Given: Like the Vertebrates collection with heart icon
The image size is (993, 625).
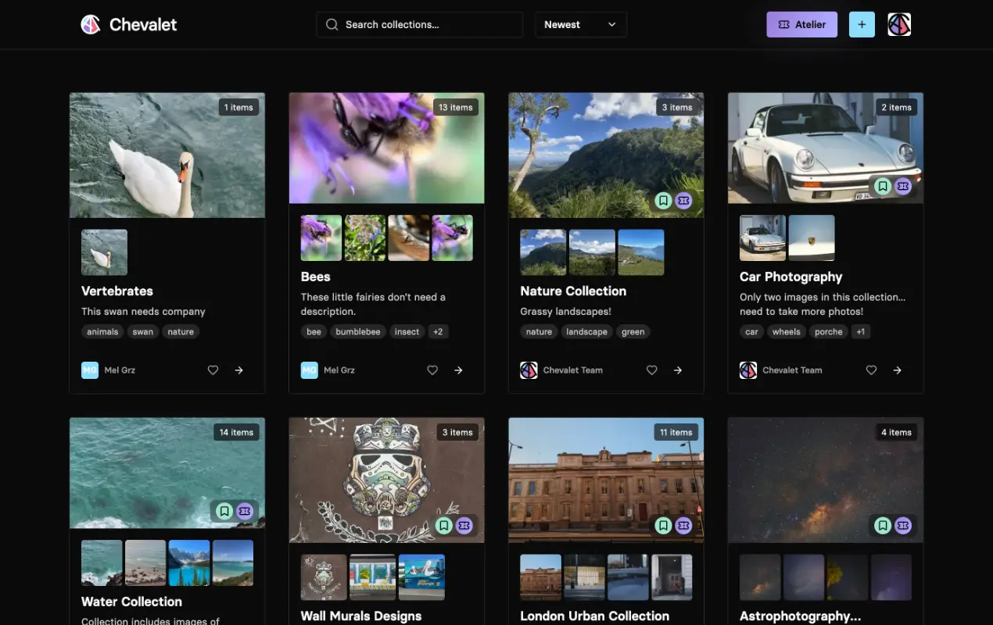Looking at the screenshot, I should click(213, 370).
